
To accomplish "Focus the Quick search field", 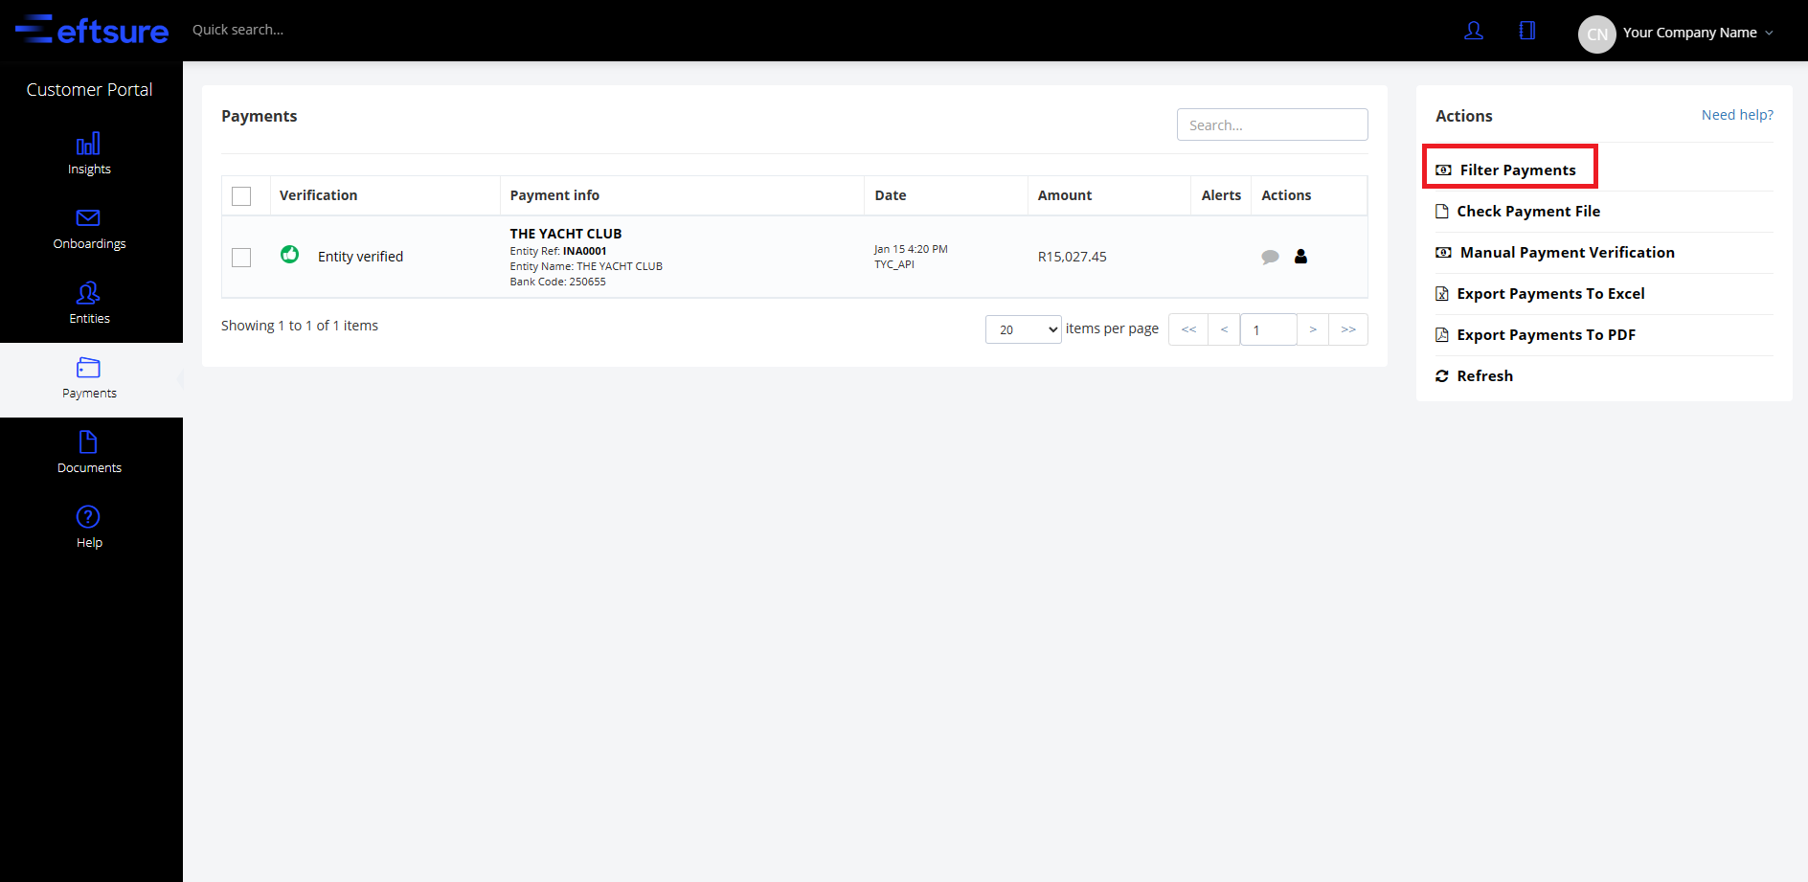I will [x=238, y=30].
